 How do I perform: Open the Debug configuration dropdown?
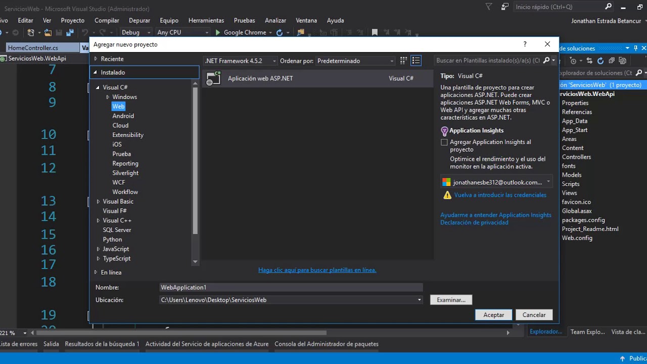point(136,32)
